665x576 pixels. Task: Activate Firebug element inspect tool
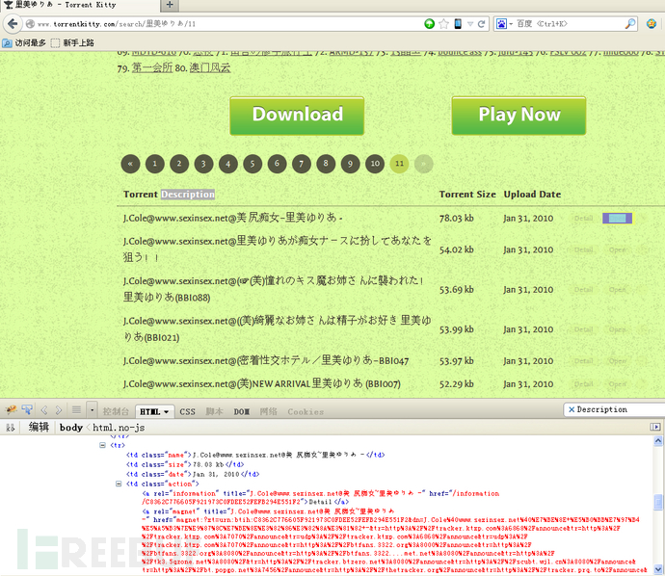tap(27, 410)
